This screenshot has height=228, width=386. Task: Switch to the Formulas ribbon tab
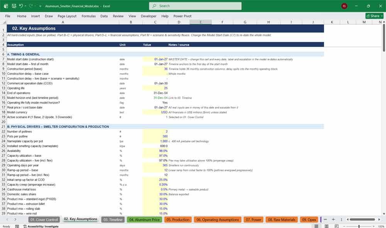click(89, 16)
